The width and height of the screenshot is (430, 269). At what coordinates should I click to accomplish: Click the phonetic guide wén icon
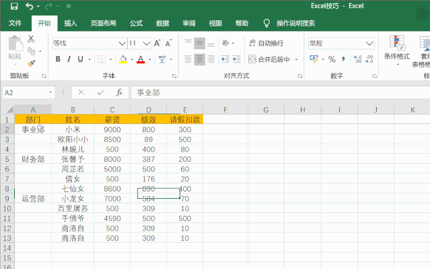(x=162, y=59)
